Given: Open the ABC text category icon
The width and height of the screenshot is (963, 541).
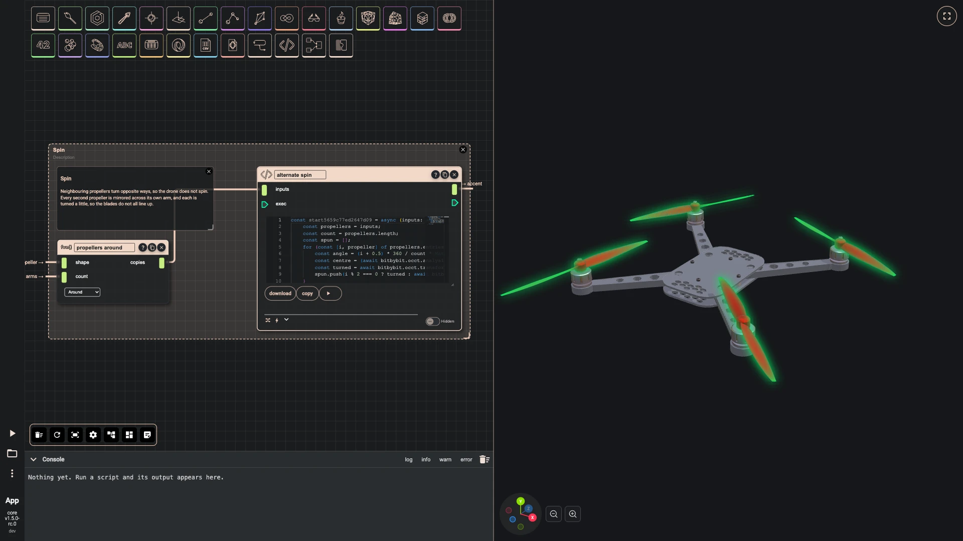Looking at the screenshot, I should pyautogui.click(x=124, y=46).
